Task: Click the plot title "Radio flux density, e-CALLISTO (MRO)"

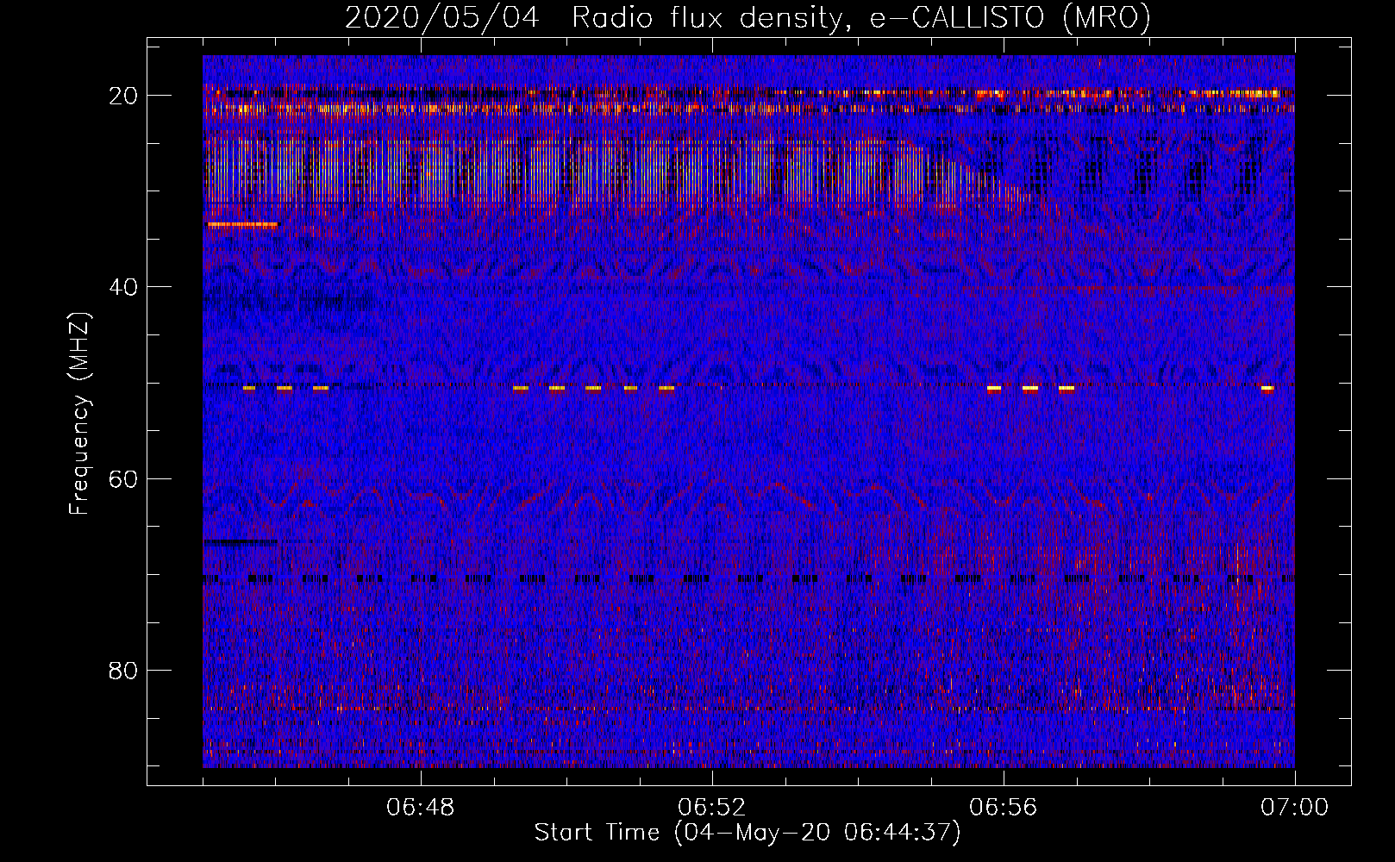Action: pos(860,17)
